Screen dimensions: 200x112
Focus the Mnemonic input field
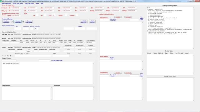tap(26, 29)
